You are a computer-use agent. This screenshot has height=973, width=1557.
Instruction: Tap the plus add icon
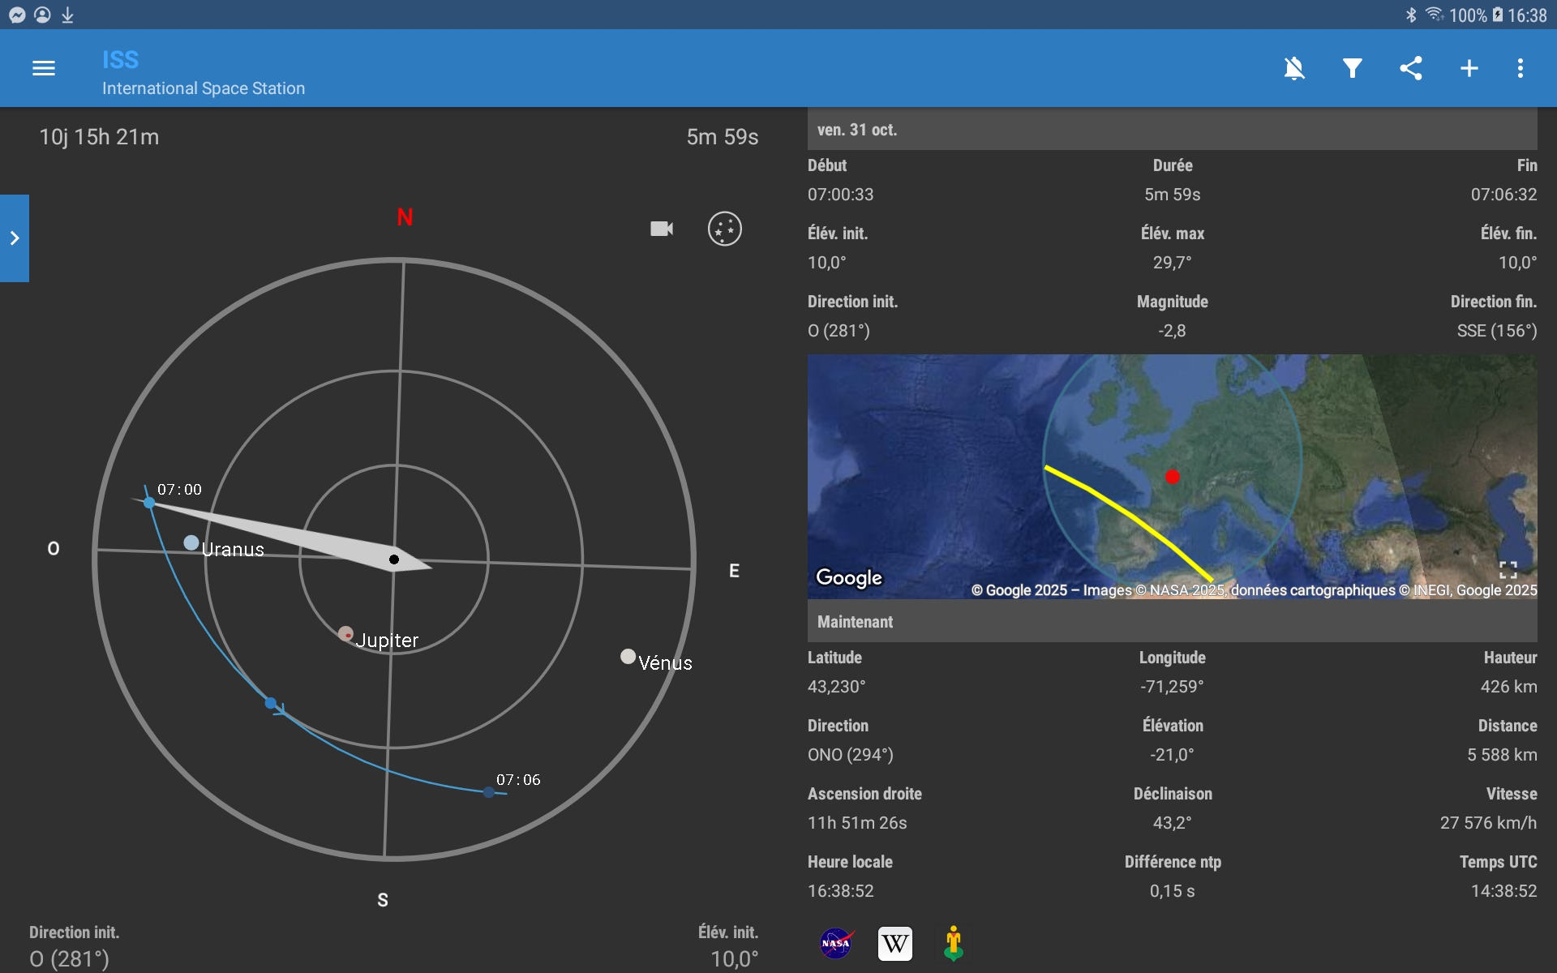click(1469, 68)
